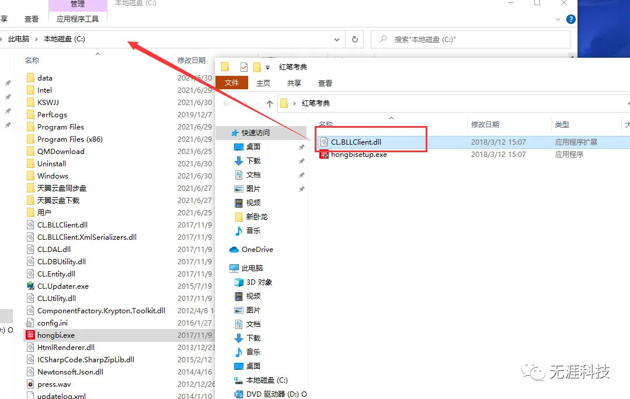Unpin 文档 from quick access pin icon
630x399 pixels.
click(301, 175)
